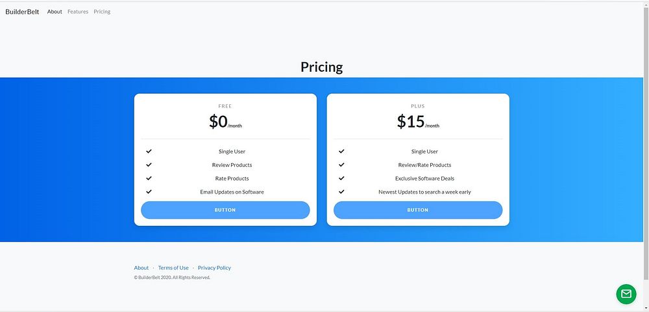Click checkmark next to Free Single User

(149, 151)
